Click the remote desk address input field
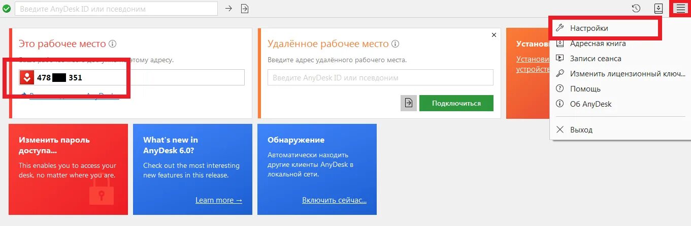Screen dimensions: 691x226 point(380,77)
